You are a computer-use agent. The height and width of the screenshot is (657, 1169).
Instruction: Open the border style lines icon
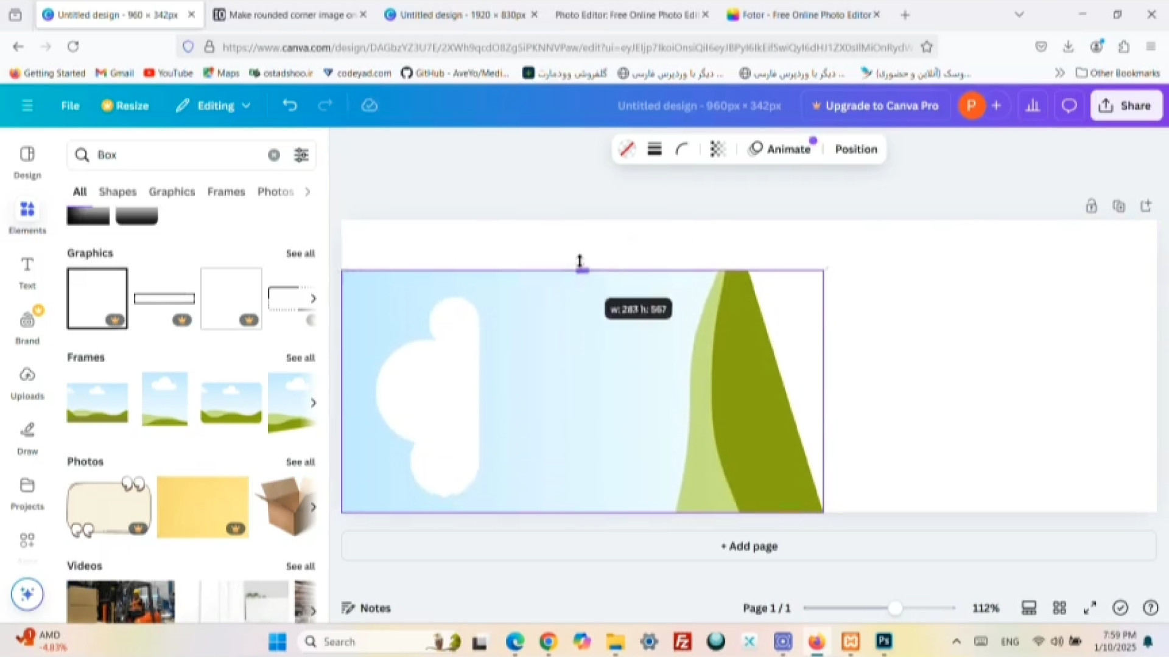click(x=655, y=149)
